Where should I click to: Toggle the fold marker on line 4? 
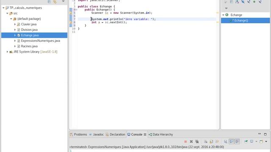tap(76, 10)
